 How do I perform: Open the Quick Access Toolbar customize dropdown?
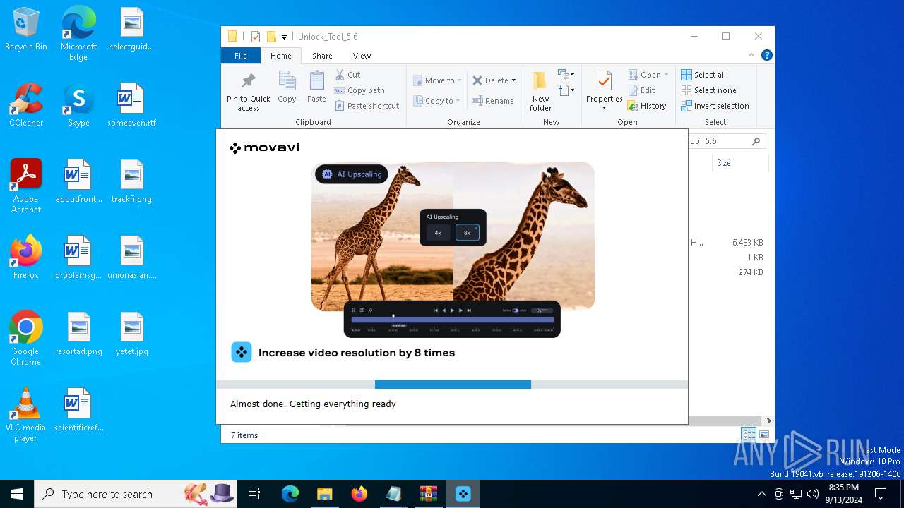(284, 37)
